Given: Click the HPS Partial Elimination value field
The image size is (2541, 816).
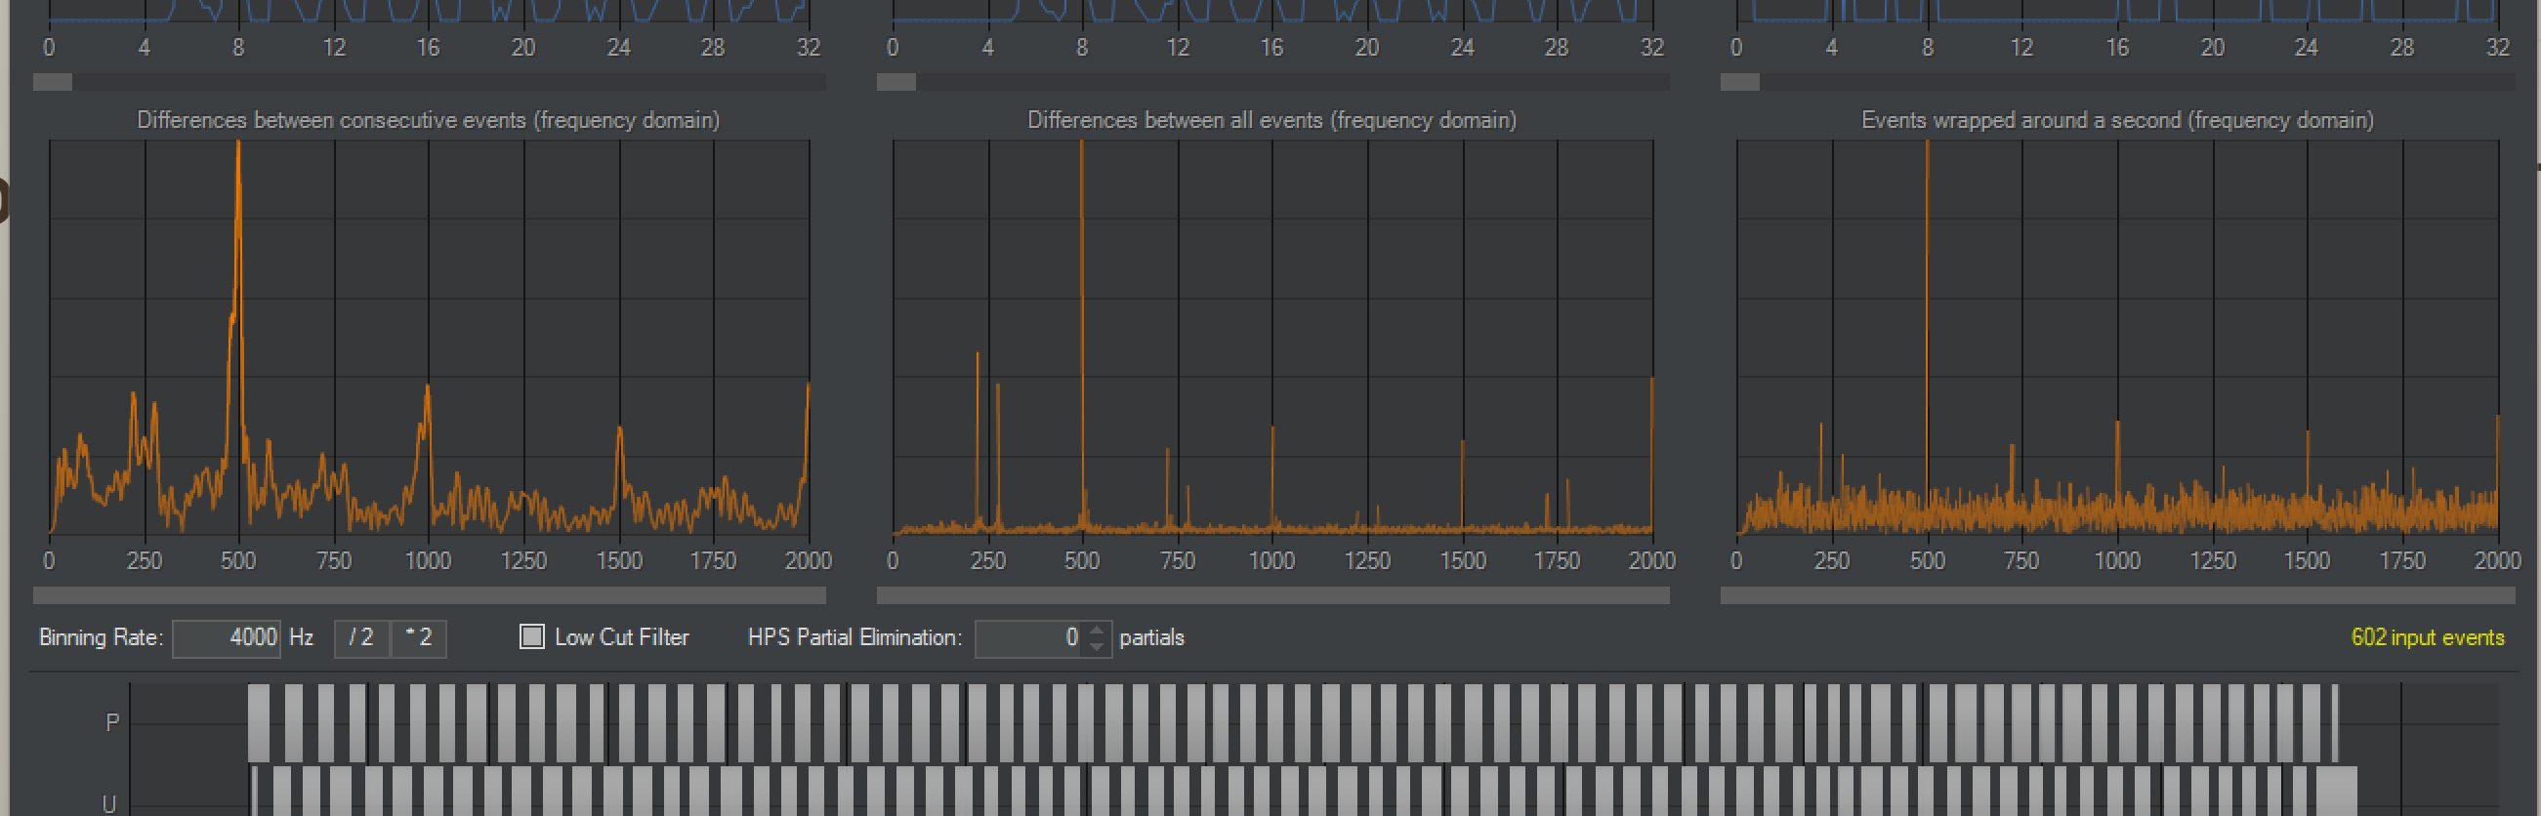Looking at the screenshot, I should (1028, 637).
